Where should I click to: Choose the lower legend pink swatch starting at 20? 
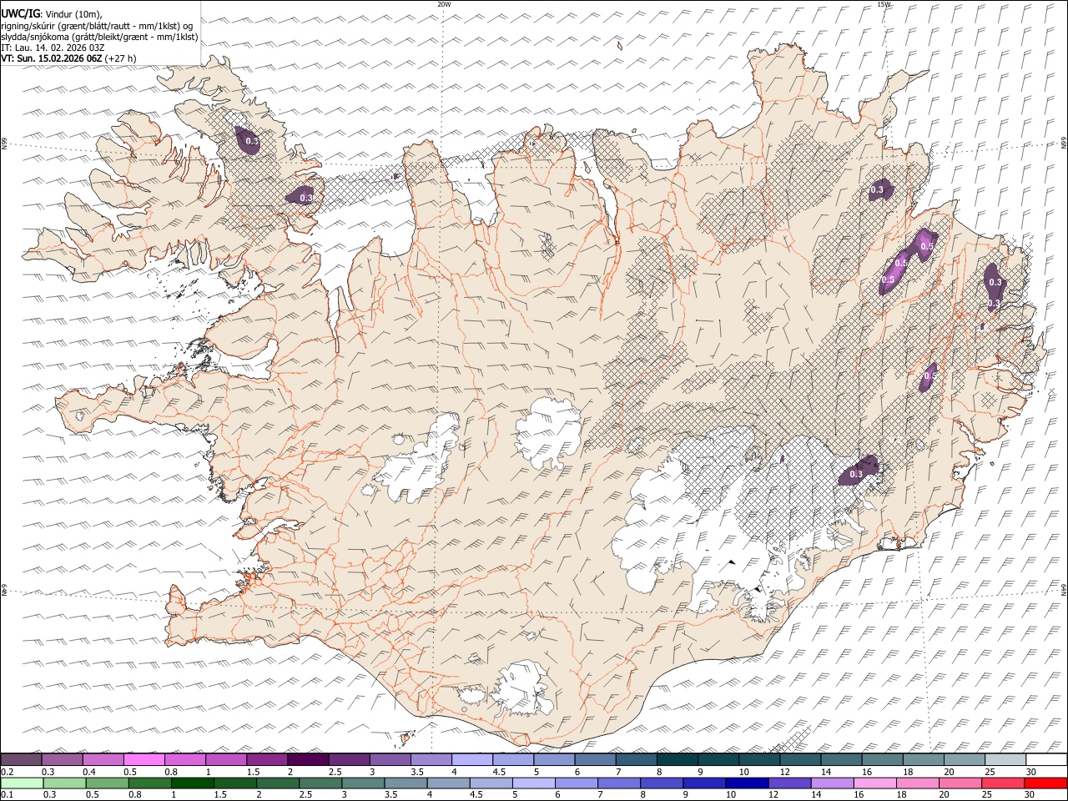coord(960,783)
